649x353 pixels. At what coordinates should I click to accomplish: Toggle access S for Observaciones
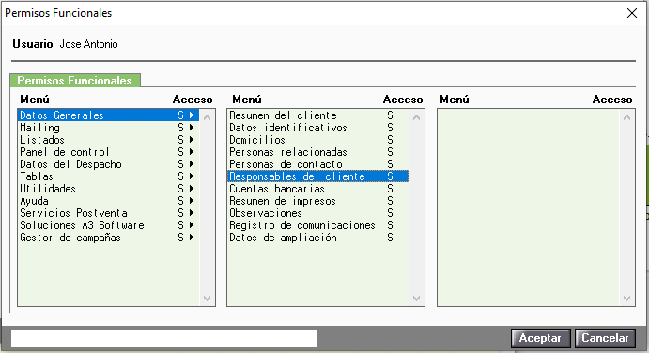390,213
